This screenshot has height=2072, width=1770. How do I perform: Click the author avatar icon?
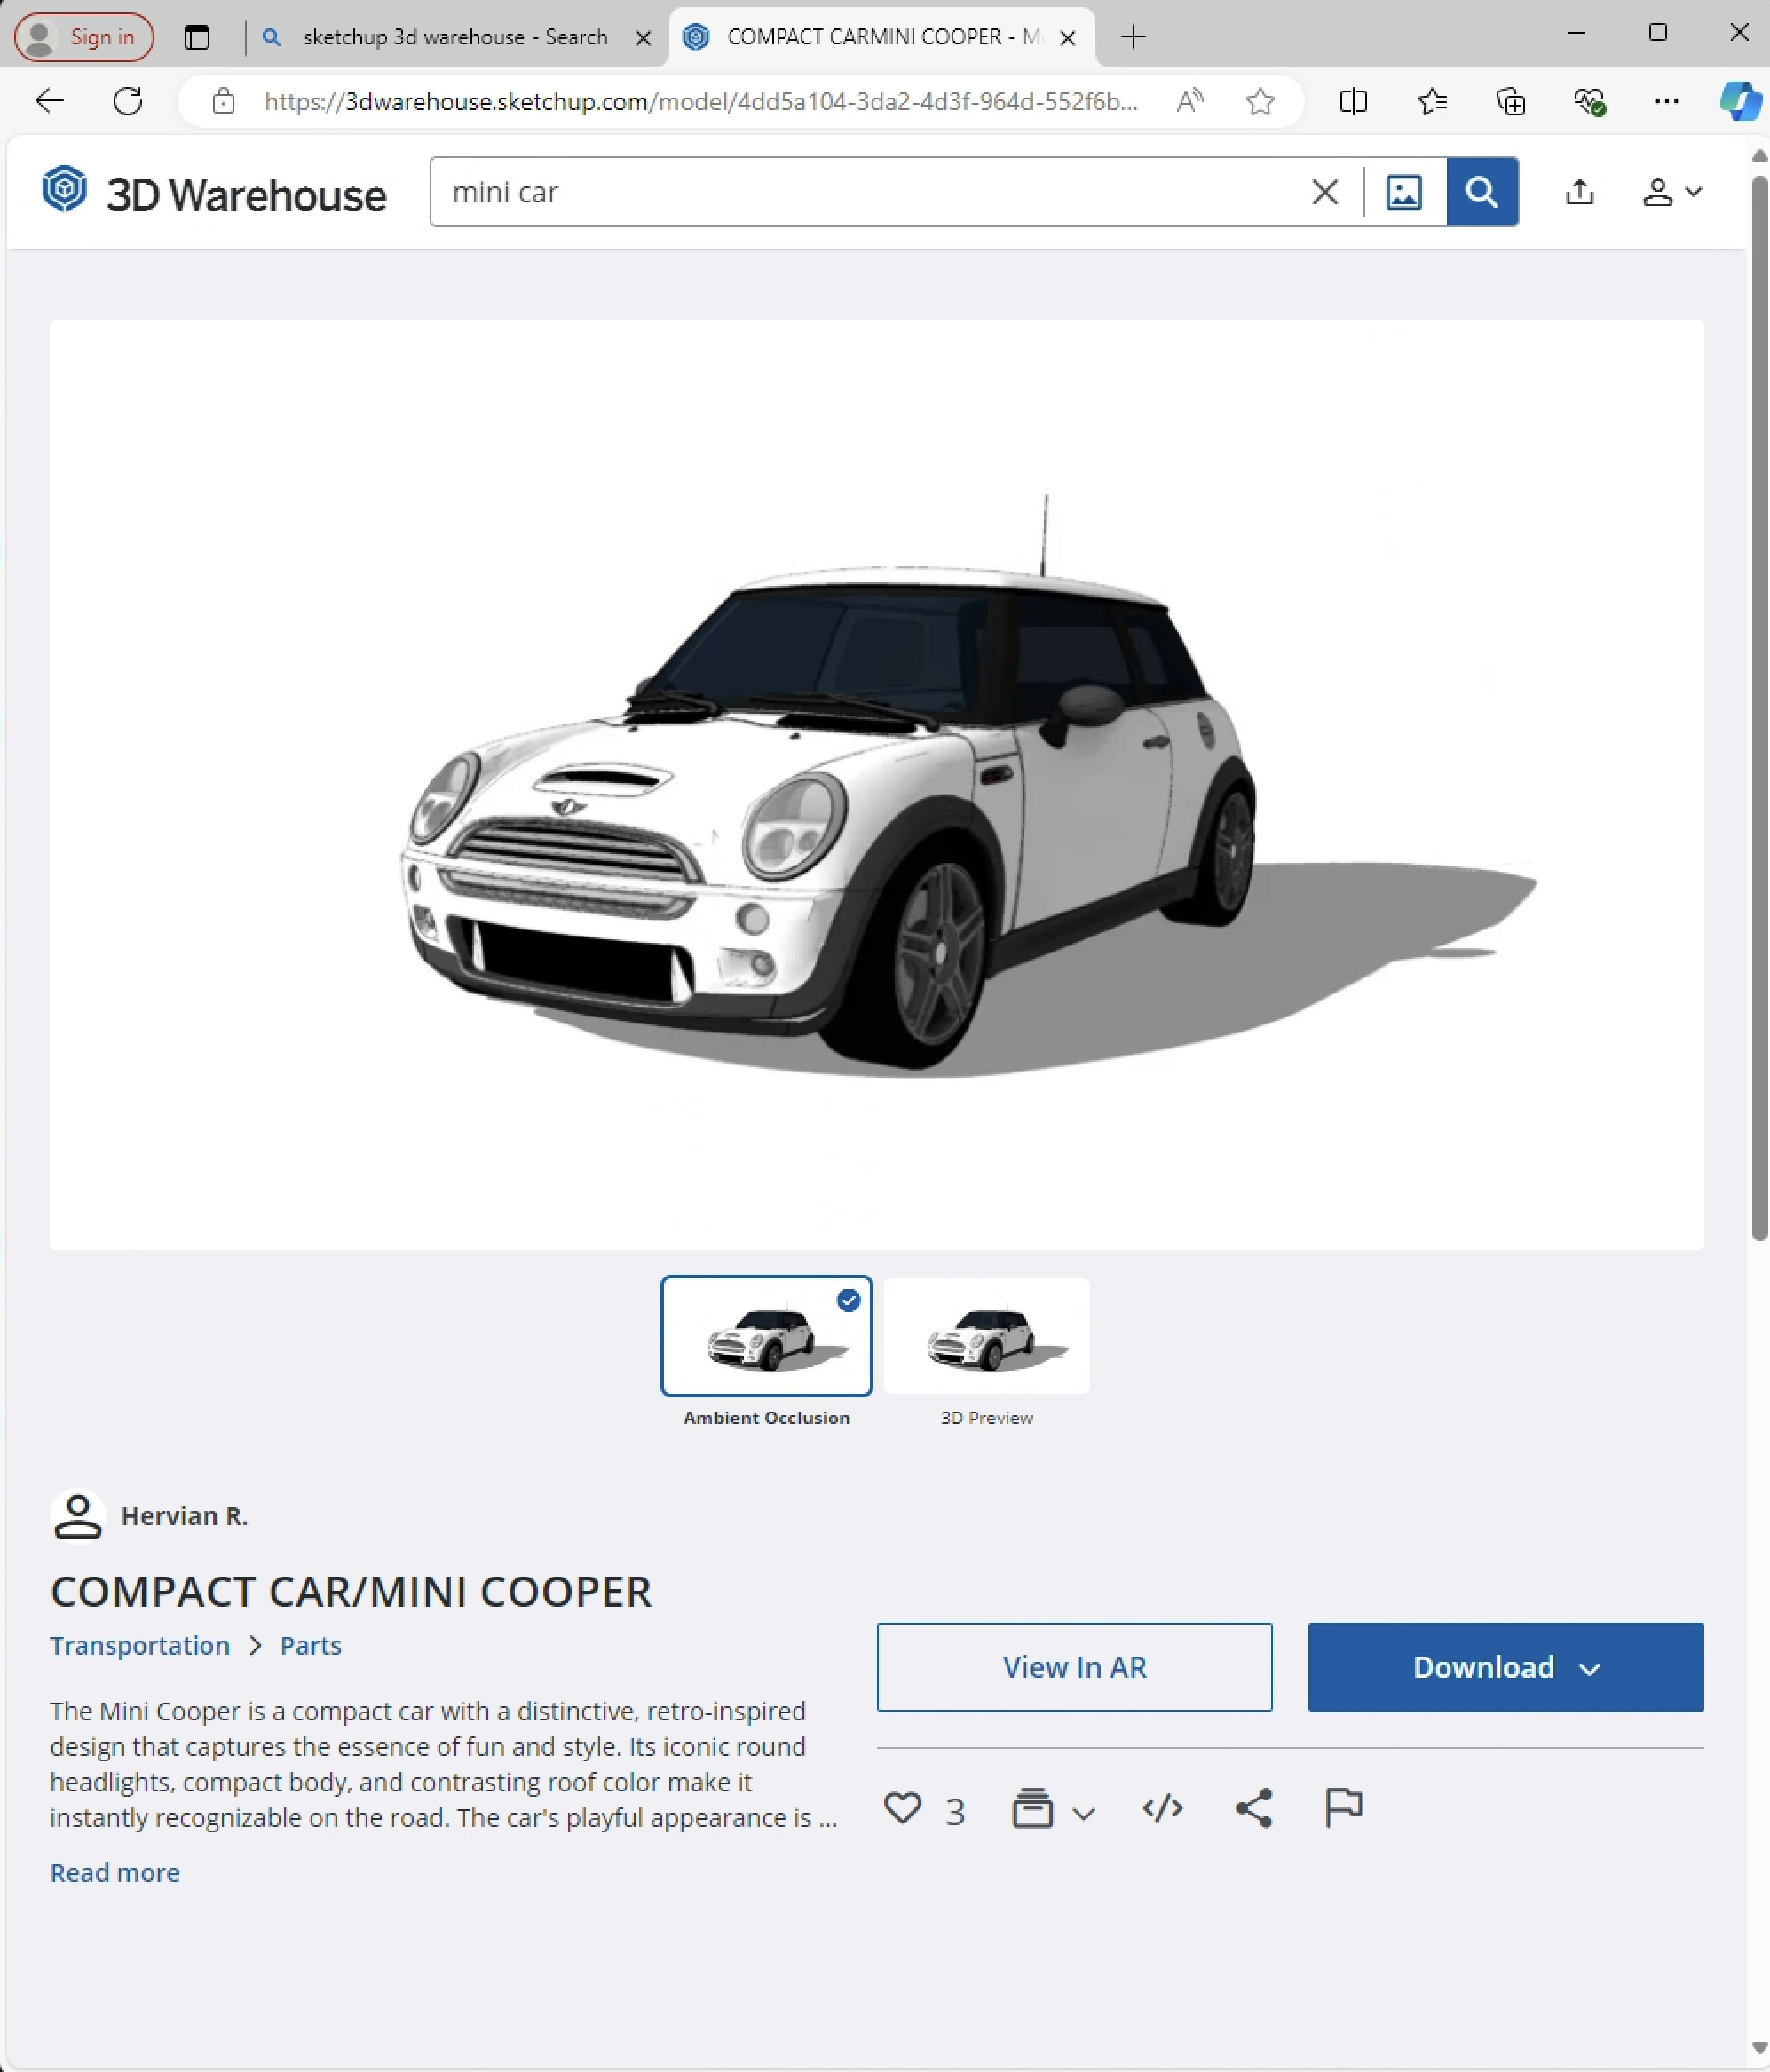(x=78, y=1516)
